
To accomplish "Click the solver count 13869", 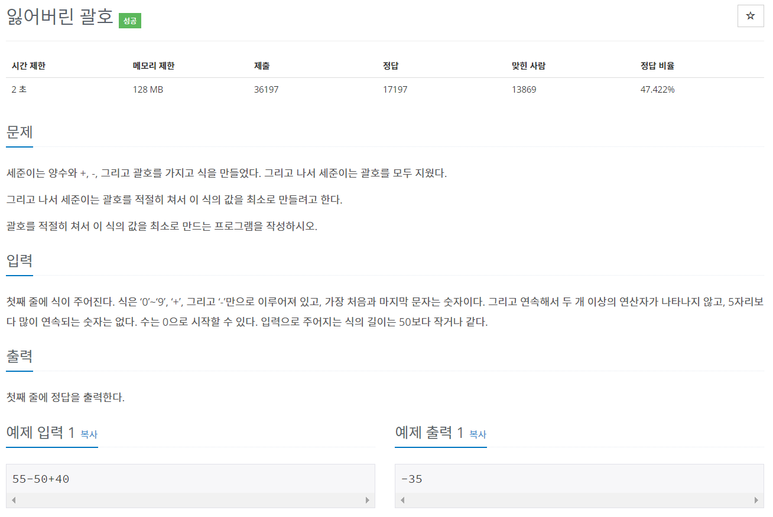I will 524,90.
